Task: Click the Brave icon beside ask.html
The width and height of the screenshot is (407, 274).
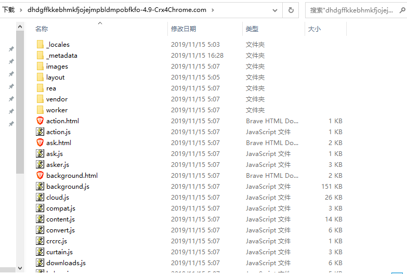Action: 41,142
